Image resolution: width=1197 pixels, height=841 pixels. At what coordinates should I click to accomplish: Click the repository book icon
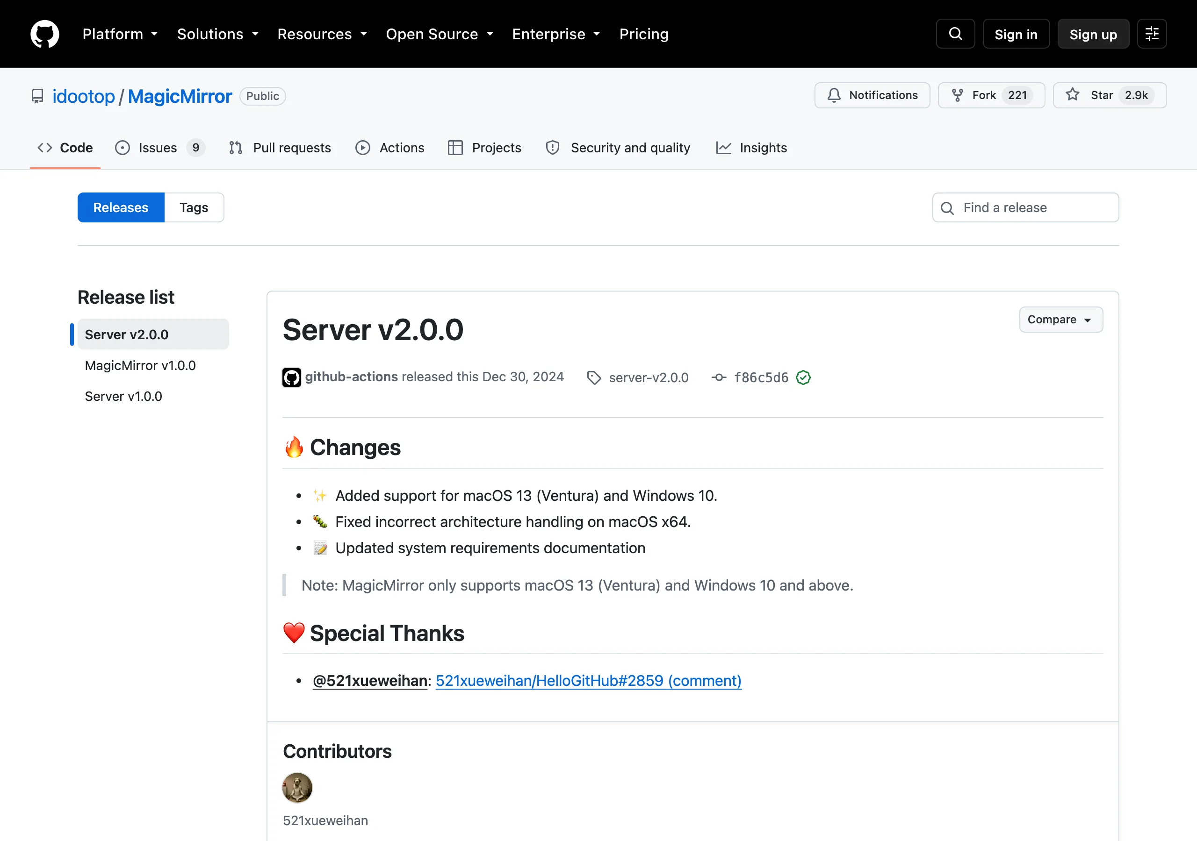click(x=37, y=96)
